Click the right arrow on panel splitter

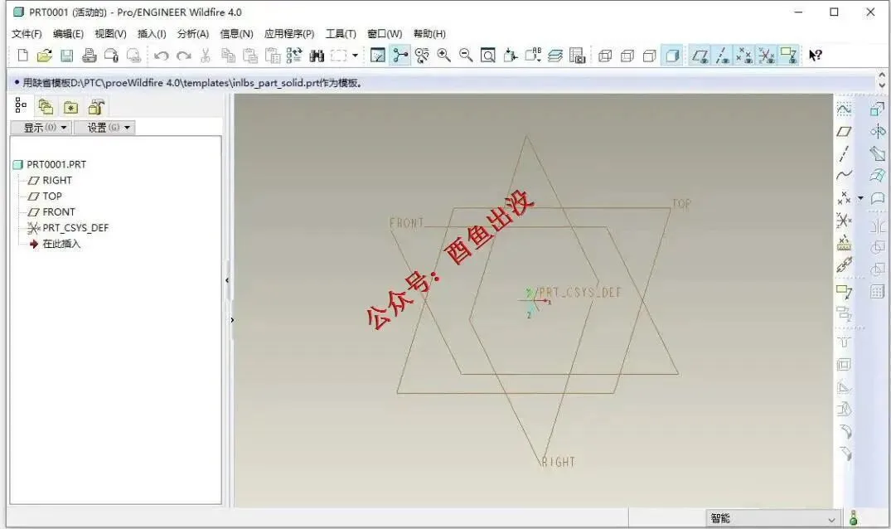pos(232,320)
